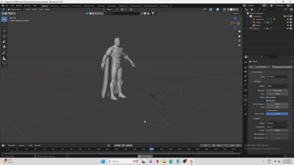Collapse the Falloff subpanel
The image size is (294, 165).
(253, 119)
